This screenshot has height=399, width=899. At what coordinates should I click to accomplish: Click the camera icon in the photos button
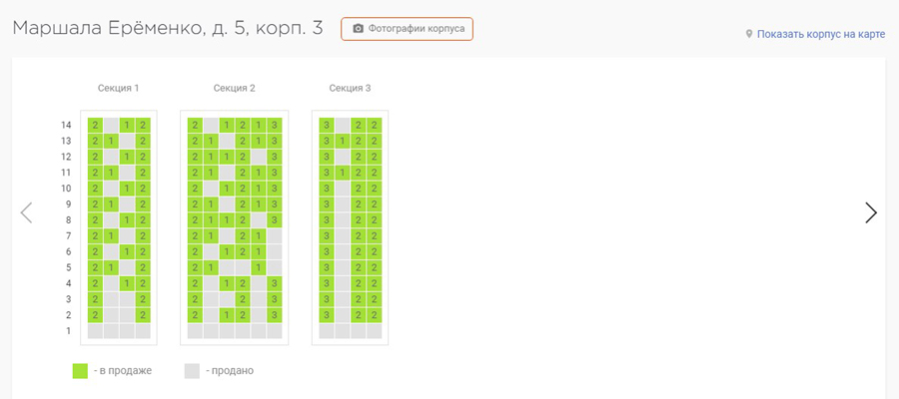click(359, 29)
